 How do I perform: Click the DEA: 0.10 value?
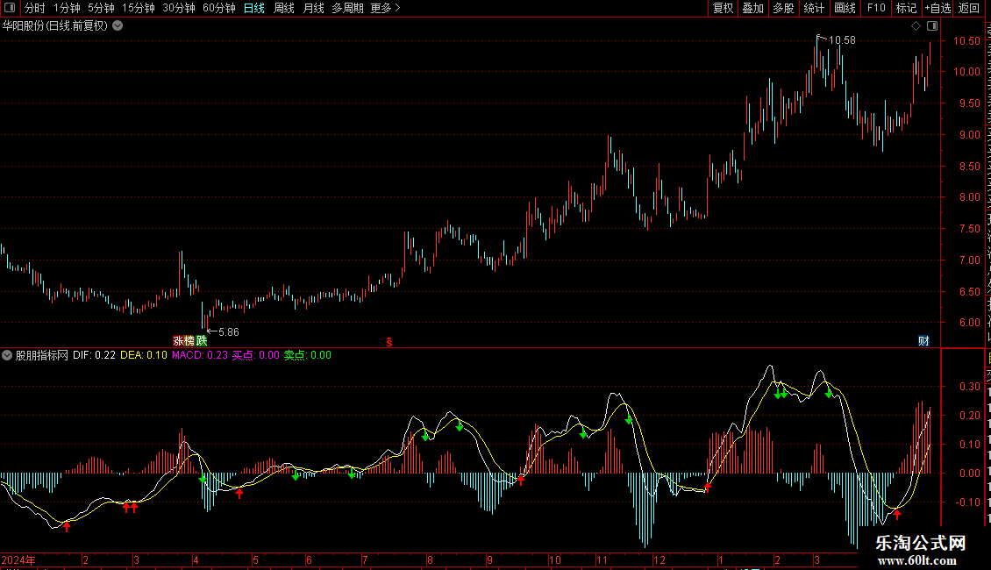pyautogui.click(x=144, y=355)
